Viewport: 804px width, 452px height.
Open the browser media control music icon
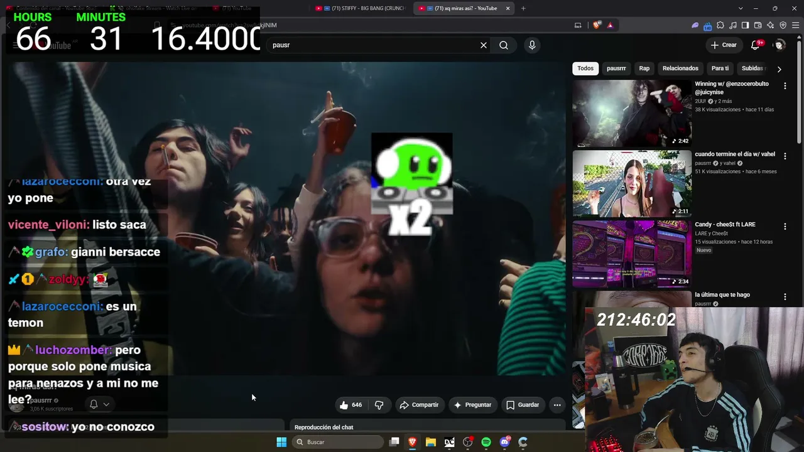tap(733, 25)
